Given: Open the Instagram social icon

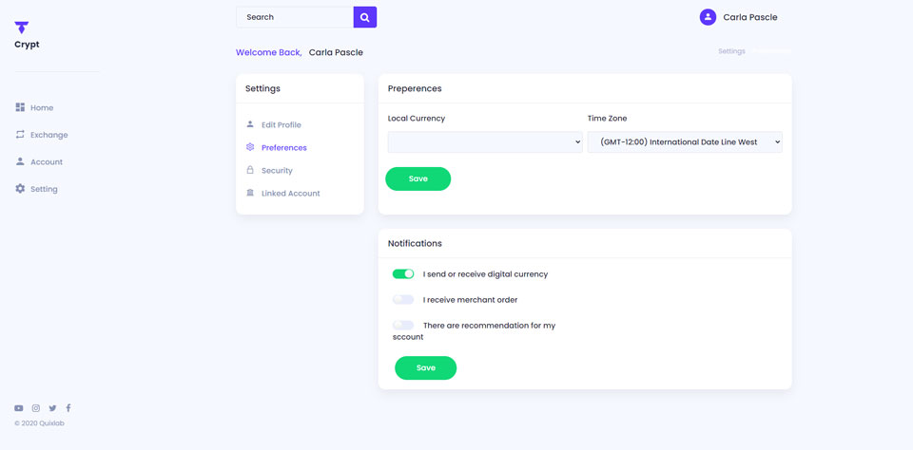Looking at the screenshot, I should (x=36, y=408).
